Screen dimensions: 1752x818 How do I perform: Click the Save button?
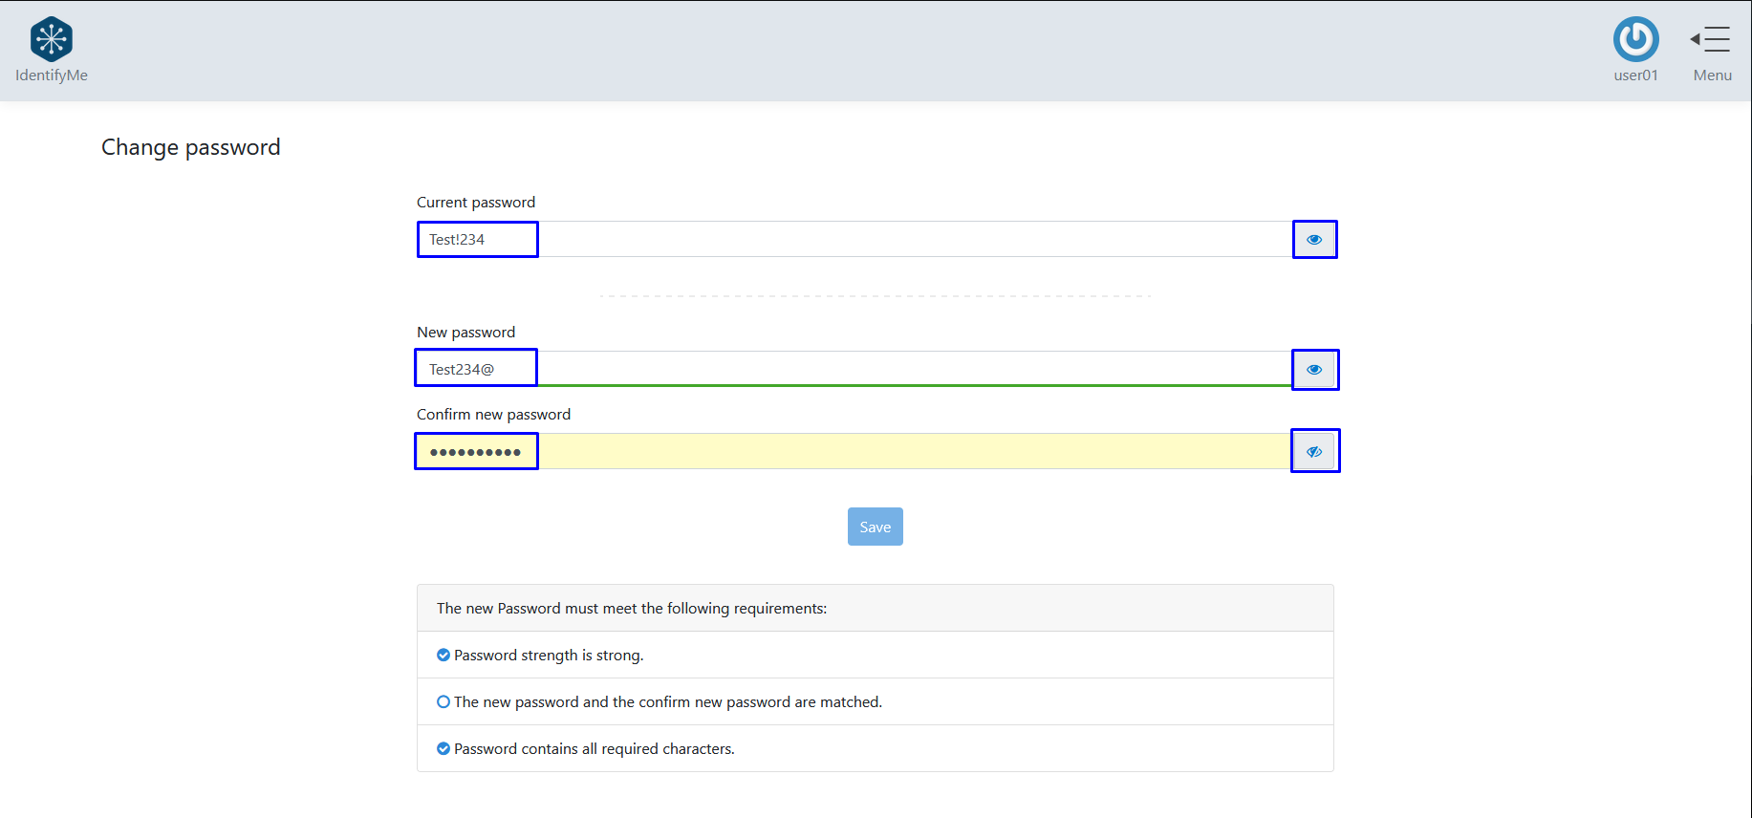875,527
